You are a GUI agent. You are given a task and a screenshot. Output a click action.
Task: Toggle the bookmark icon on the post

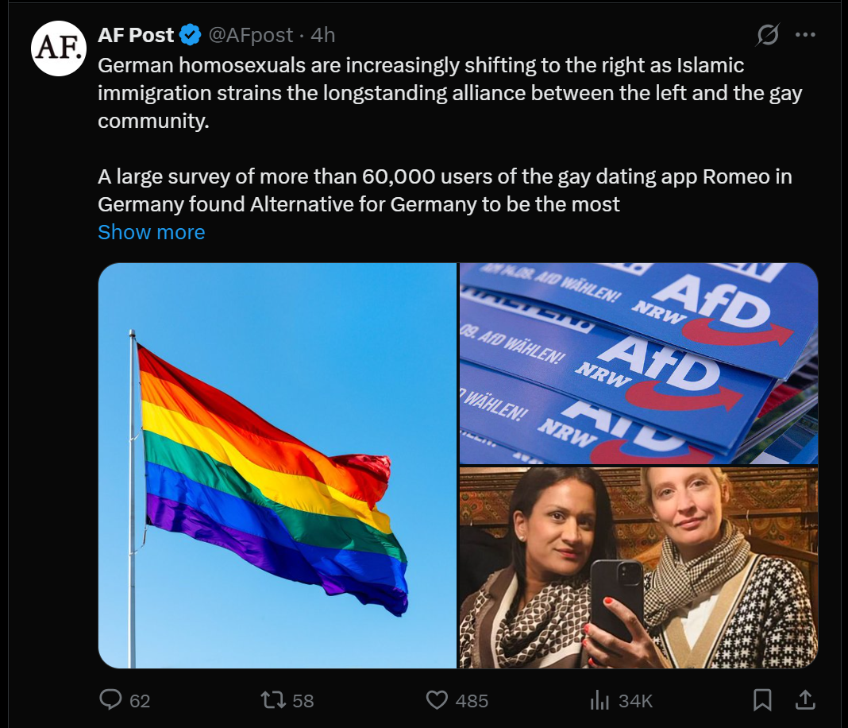point(761,699)
